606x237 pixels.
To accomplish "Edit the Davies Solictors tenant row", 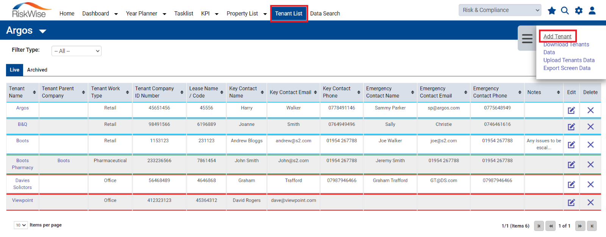I will coord(571,184).
